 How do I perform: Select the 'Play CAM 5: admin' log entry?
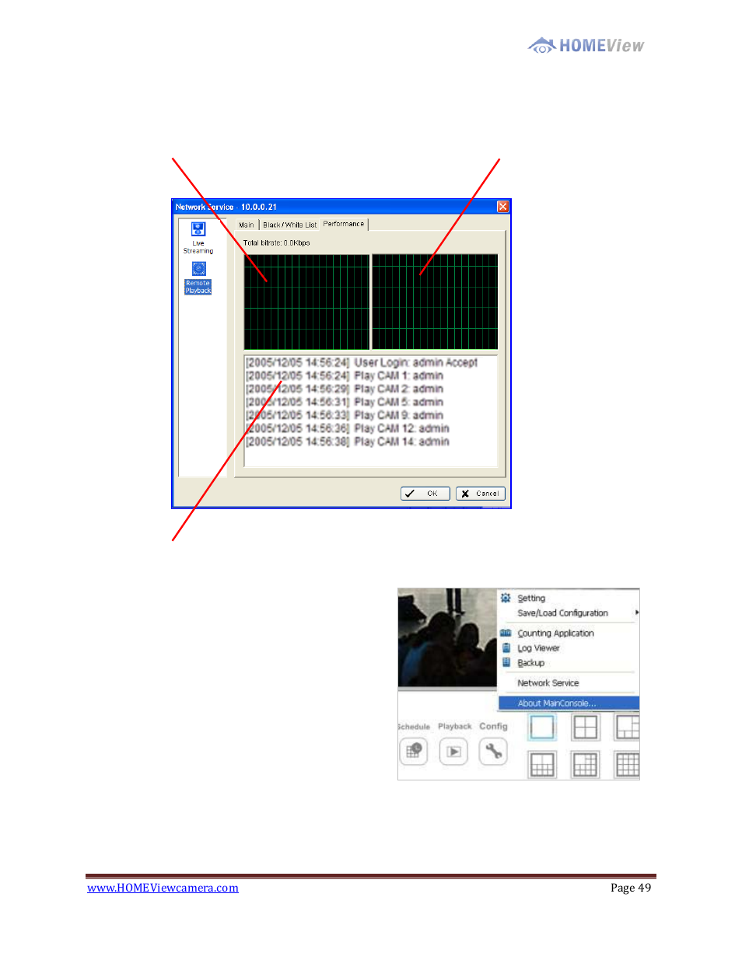tap(345, 402)
